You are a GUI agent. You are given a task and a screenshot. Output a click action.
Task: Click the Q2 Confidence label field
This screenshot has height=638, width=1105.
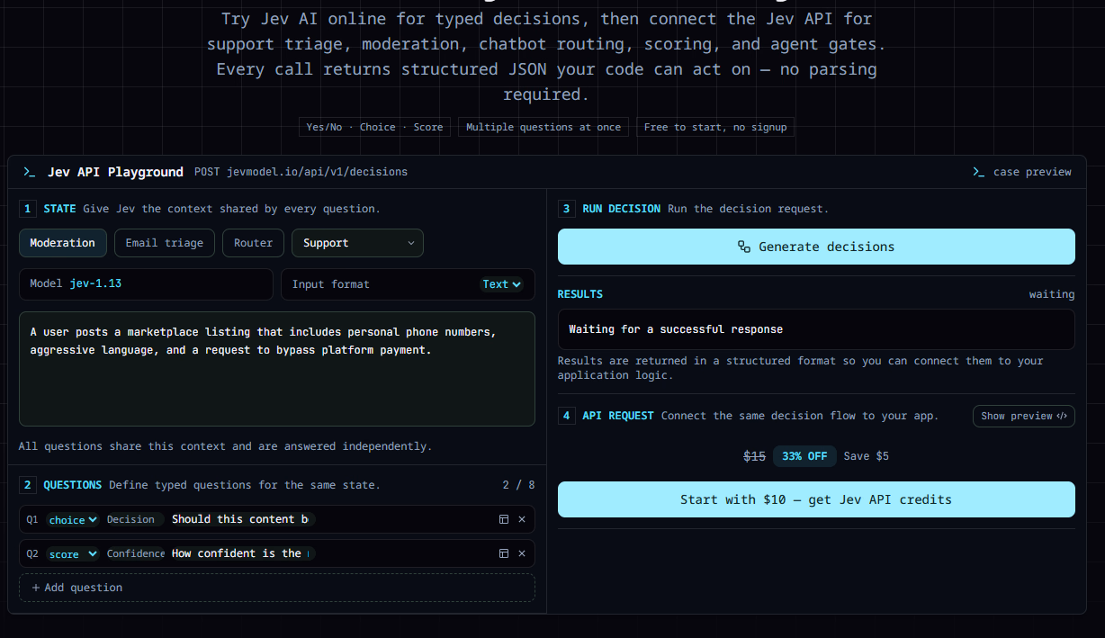[x=135, y=553]
